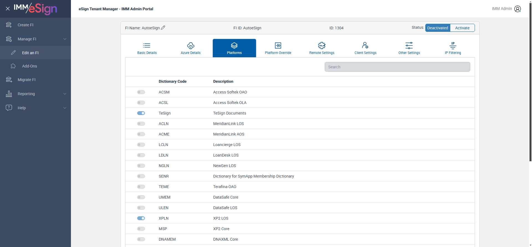Close the sidebar with the X icon
The image size is (532, 247).
point(8,9)
